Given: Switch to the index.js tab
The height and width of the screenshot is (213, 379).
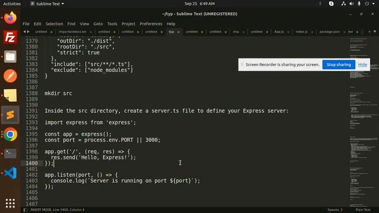Looking at the screenshot, I should [301, 32].
